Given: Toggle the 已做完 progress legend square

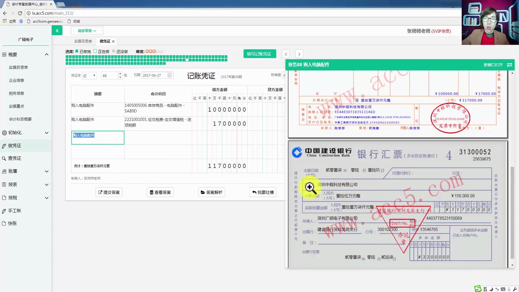Looking at the screenshot, I should [77, 51].
